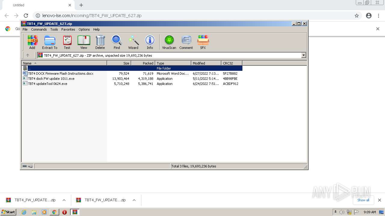This screenshot has height=216, width=385.
Task: Click the Comment toolbar icon
Action: pyautogui.click(x=186, y=42)
